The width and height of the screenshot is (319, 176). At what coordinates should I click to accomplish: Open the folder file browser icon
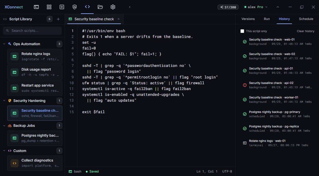[100, 7]
